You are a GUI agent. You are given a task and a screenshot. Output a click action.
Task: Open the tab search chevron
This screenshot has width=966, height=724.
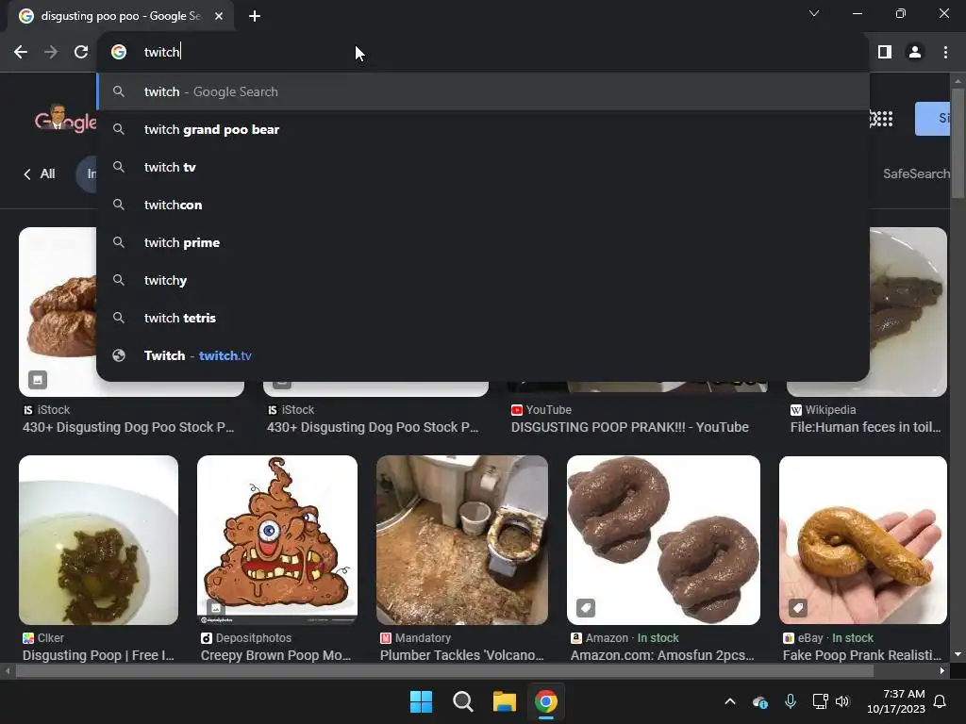point(814,13)
